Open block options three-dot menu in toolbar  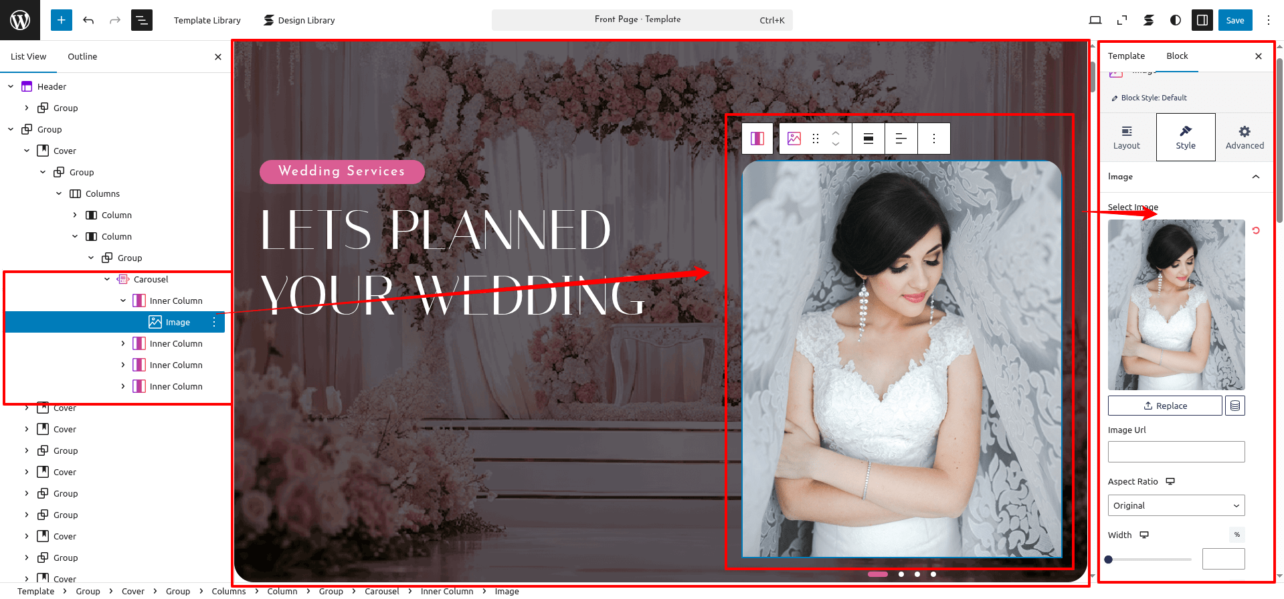(x=934, y=139)
